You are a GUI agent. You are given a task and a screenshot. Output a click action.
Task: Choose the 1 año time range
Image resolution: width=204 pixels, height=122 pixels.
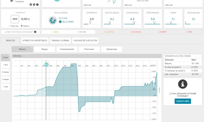5,65
